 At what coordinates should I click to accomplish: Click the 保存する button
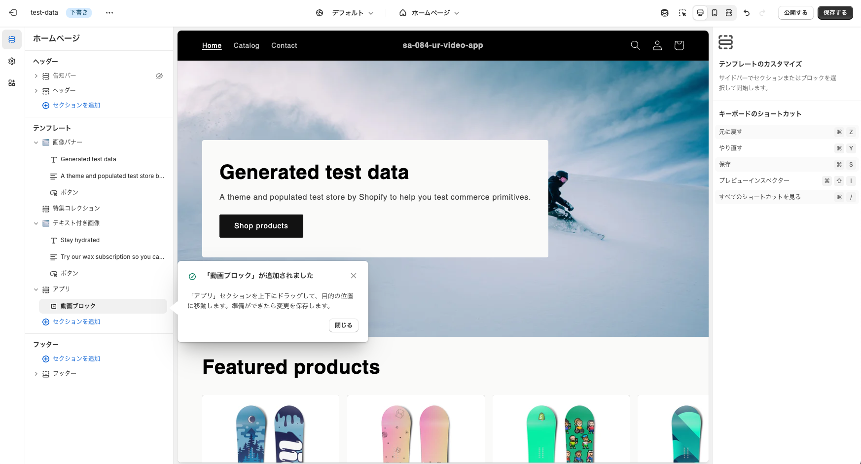835,13
